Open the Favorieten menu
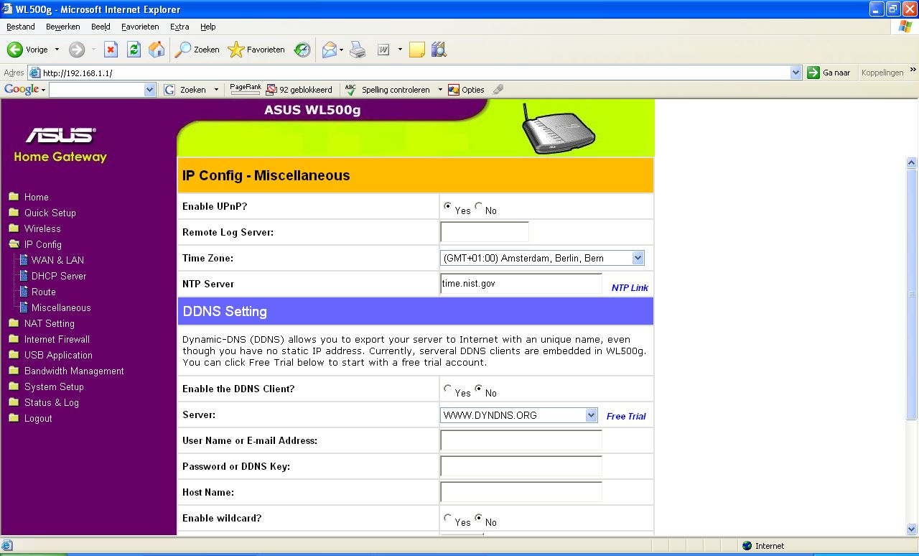 point(140,27)
